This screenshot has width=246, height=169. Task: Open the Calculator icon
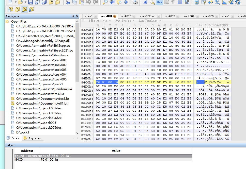[196, 2]
